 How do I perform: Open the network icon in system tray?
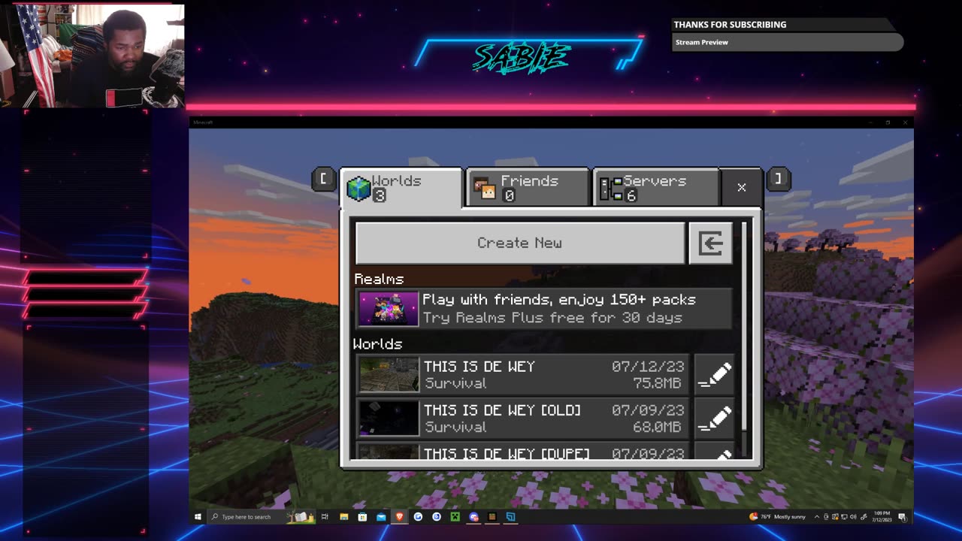point(844,517)
